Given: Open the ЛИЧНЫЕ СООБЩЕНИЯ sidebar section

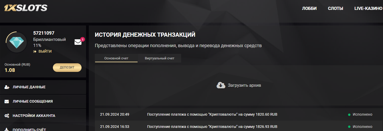Looking at the screenshot, I should tap(43, 101).
